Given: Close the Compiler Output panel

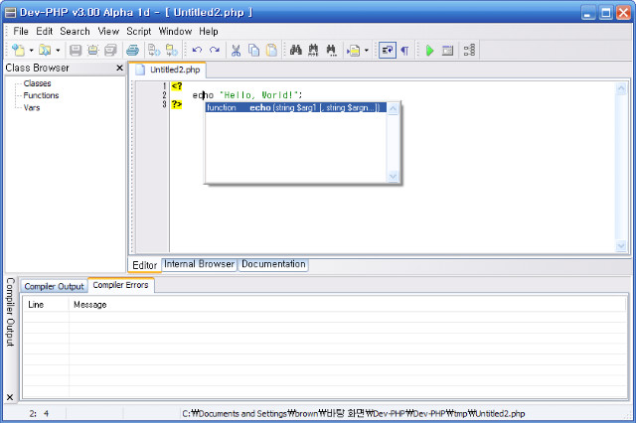Looking at the screenshot, I should click(x=10, y=397).
